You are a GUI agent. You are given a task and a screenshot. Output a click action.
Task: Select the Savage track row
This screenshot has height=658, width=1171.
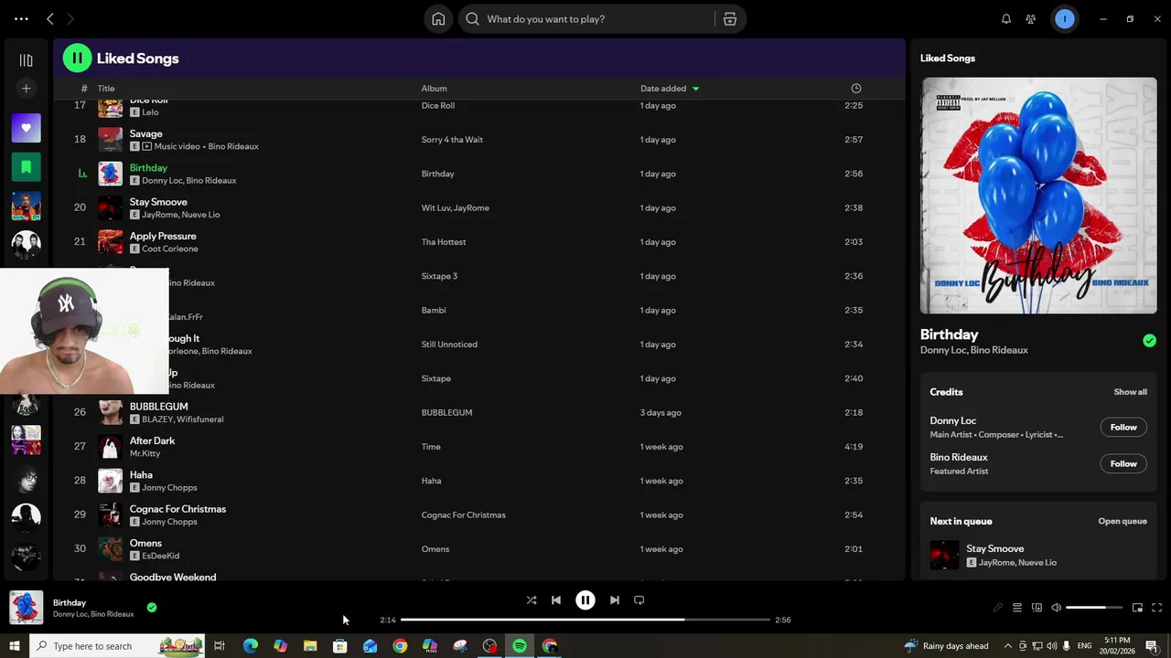(478, 139)
